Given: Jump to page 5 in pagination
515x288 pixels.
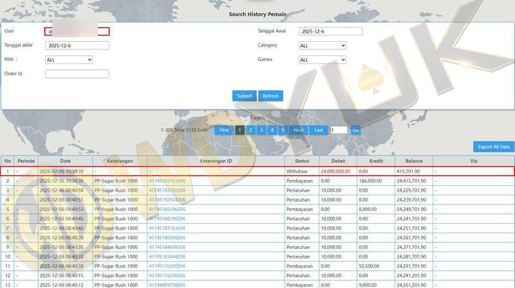Looking at the screenshot, I should point(282,130).
